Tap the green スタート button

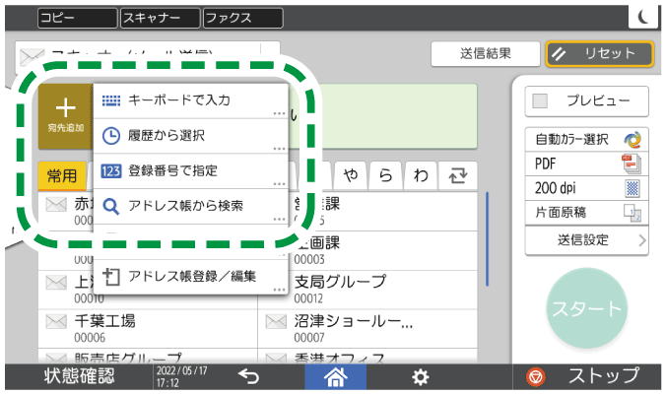586,308
